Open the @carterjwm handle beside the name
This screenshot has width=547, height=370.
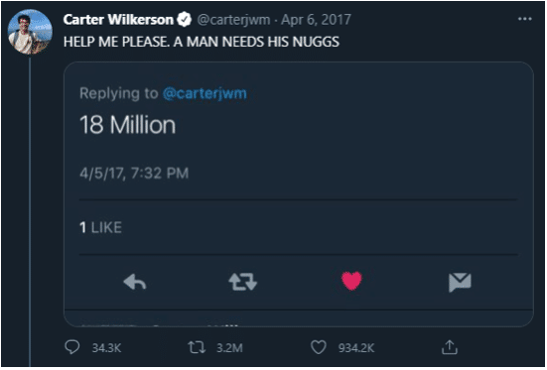(233, 20)
